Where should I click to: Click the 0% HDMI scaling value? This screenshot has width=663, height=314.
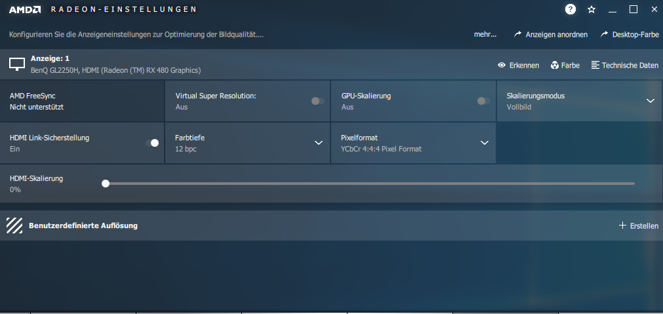coord(15,189)
